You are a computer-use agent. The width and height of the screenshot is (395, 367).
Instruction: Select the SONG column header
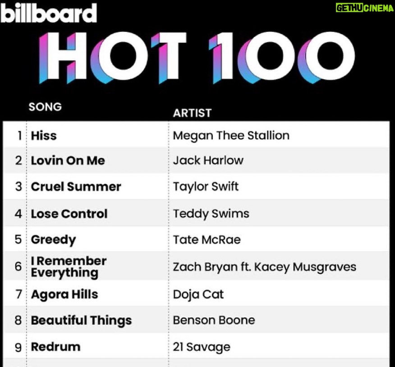point(45,107)
